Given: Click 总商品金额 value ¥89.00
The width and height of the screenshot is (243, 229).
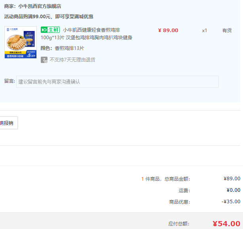Looking at the screenshot, I should point(232,179).
